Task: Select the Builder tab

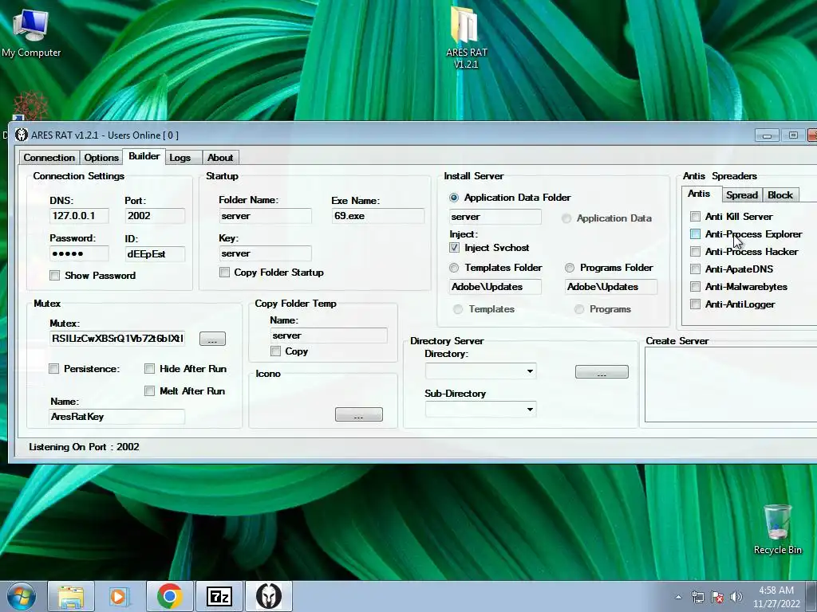Action: 144,156
